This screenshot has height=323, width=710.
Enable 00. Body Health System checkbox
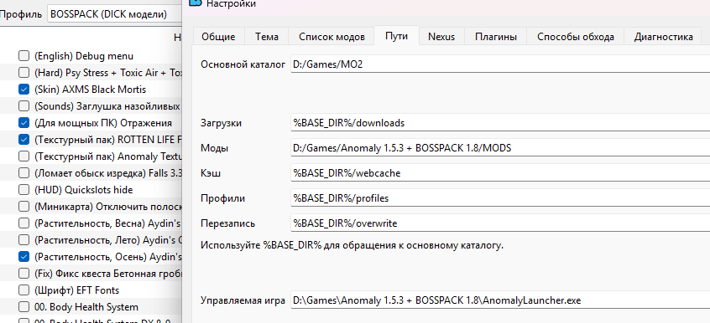23,307
